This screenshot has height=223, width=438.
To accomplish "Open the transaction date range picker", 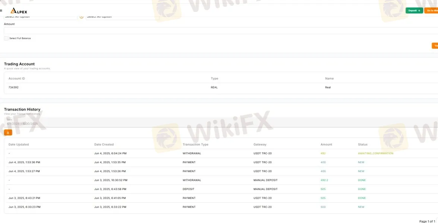I will click(x=22, y=123).
